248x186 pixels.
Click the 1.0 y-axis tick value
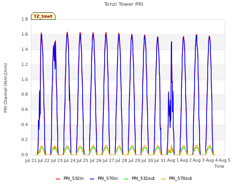pos(24,79)
